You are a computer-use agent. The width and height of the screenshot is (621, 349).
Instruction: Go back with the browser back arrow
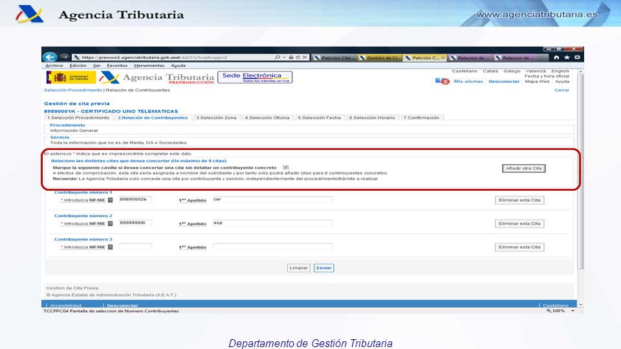pyautogui.click(x=50, y=57)
